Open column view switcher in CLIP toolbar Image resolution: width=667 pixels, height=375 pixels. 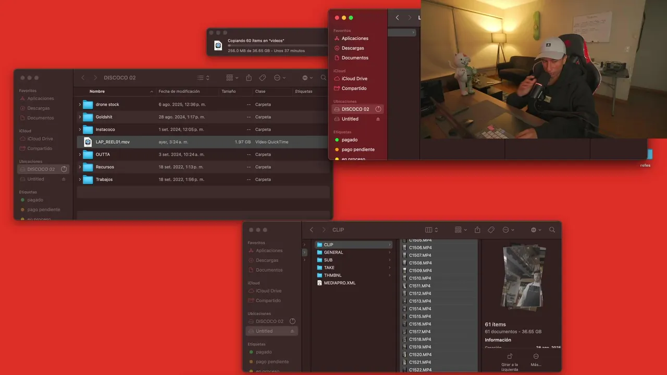coord(431,230)
